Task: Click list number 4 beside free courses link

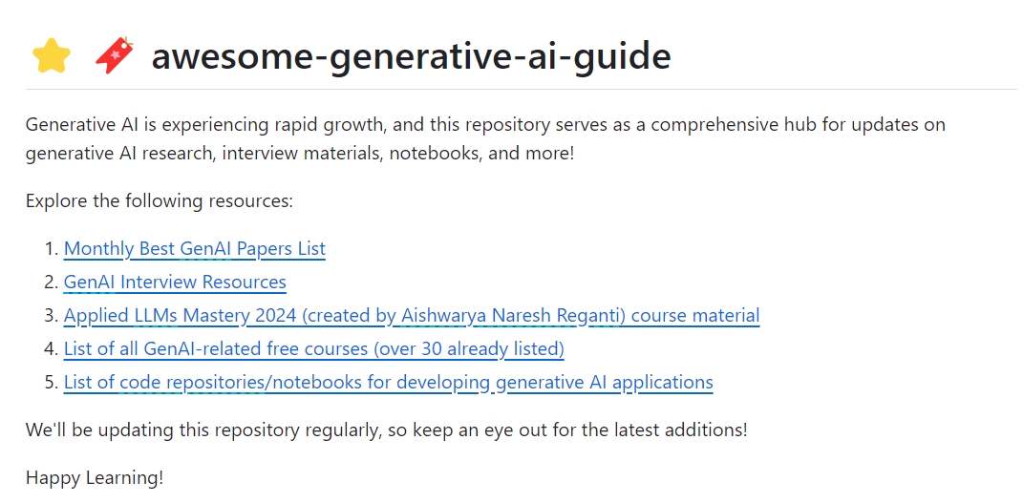Action: tap(51, 349)
